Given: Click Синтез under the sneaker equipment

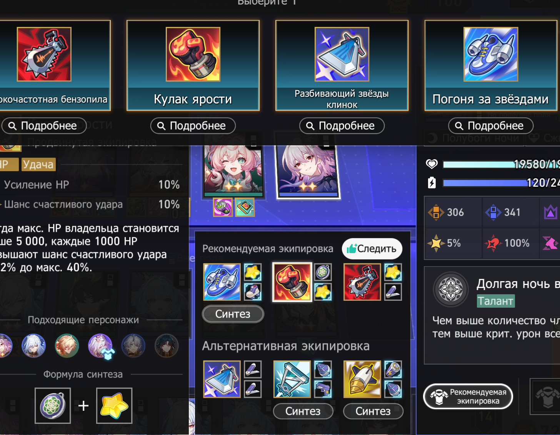Looking at the screenshot, I should click(233, 314).
